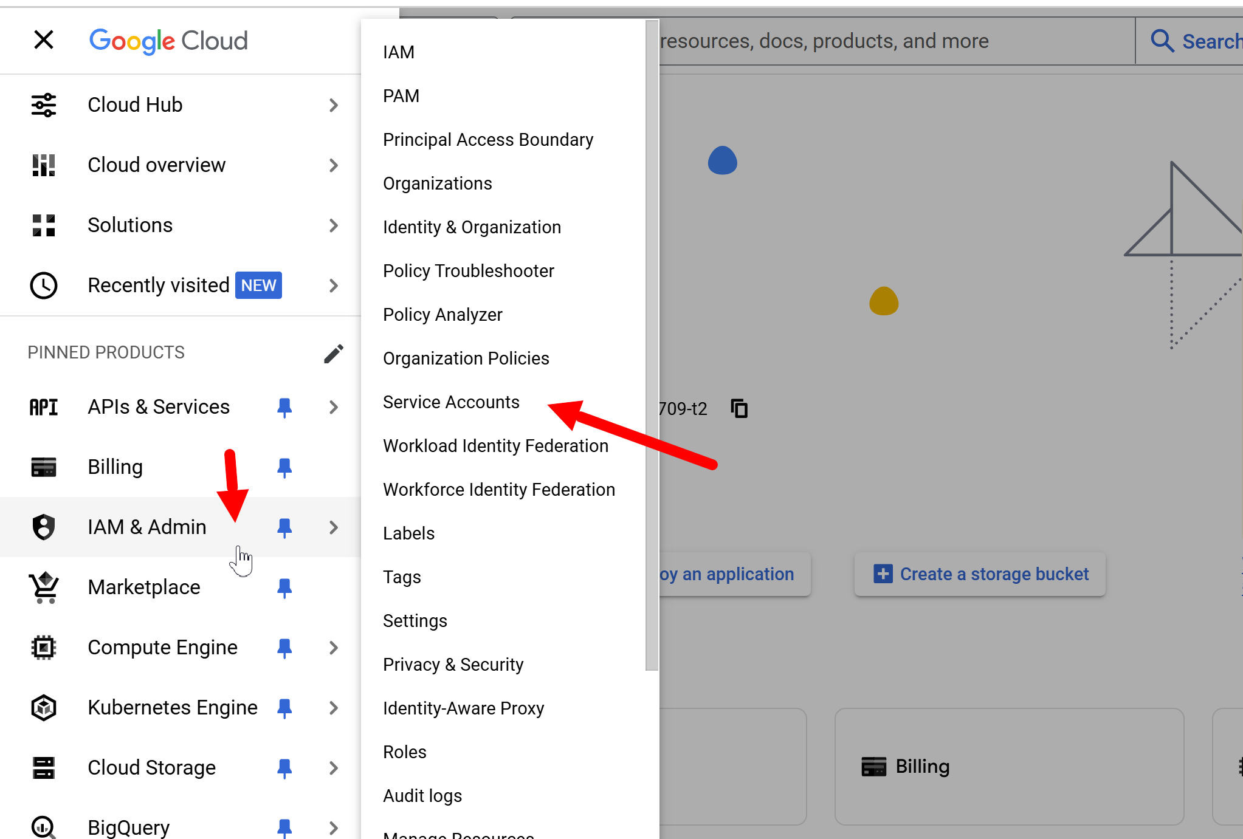The height and width of the screenshot is (839, 1243).
Task: Expand Compute Engine submenu chevron
Action: tap(333, 648)
